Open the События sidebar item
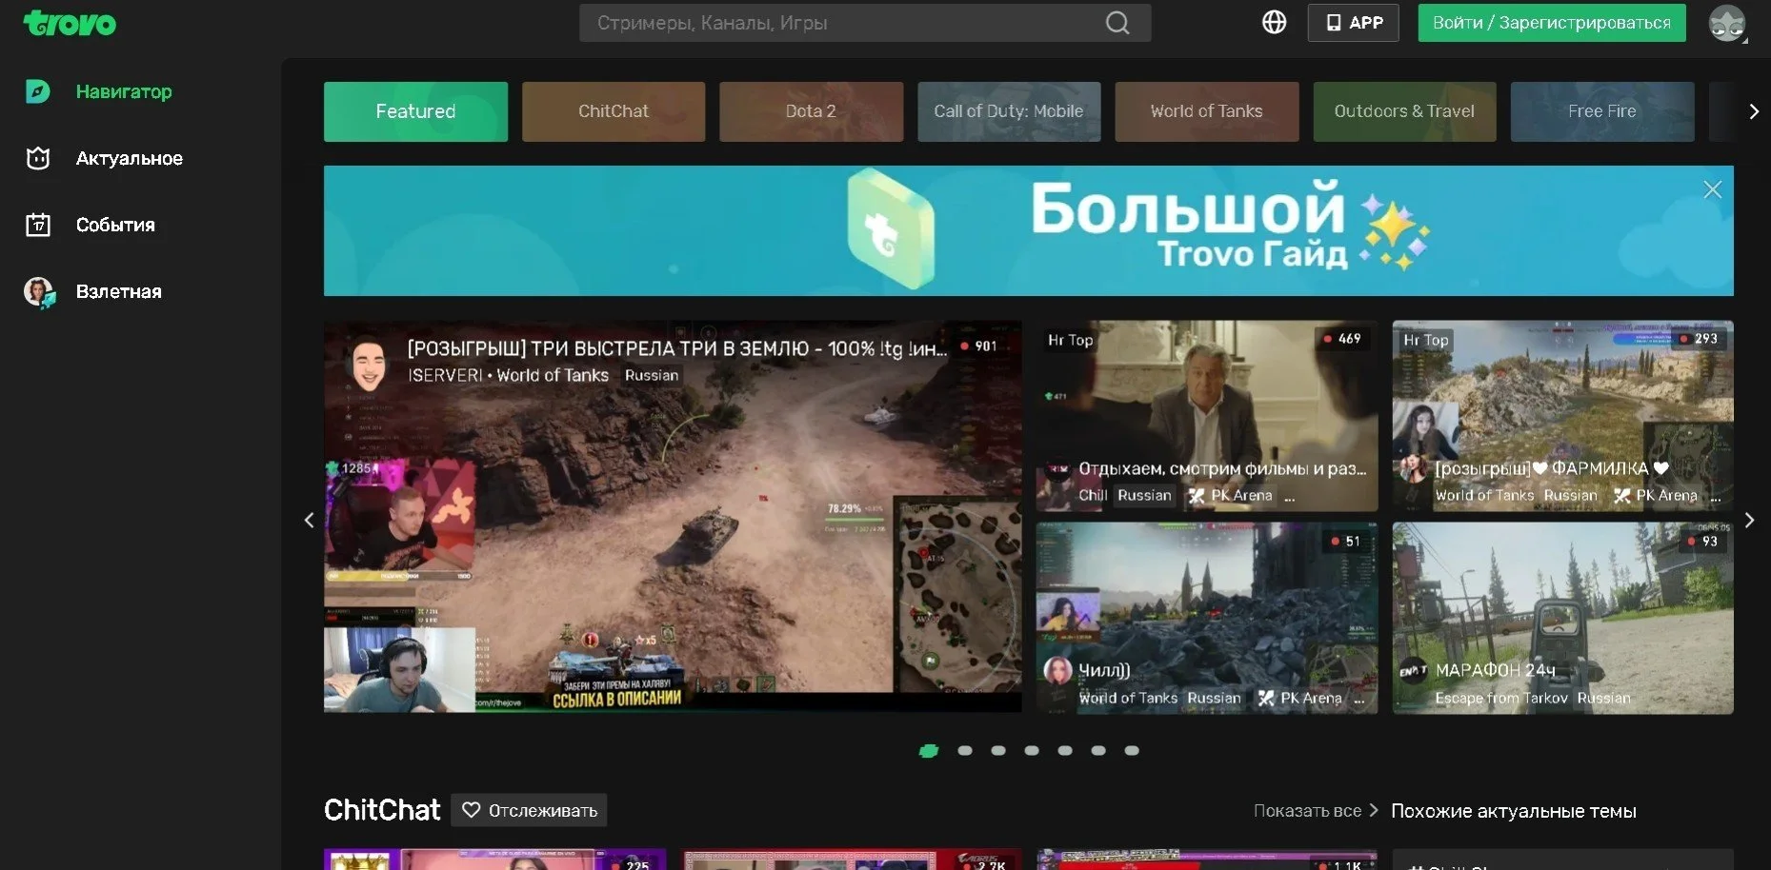 tap(115, 225)
